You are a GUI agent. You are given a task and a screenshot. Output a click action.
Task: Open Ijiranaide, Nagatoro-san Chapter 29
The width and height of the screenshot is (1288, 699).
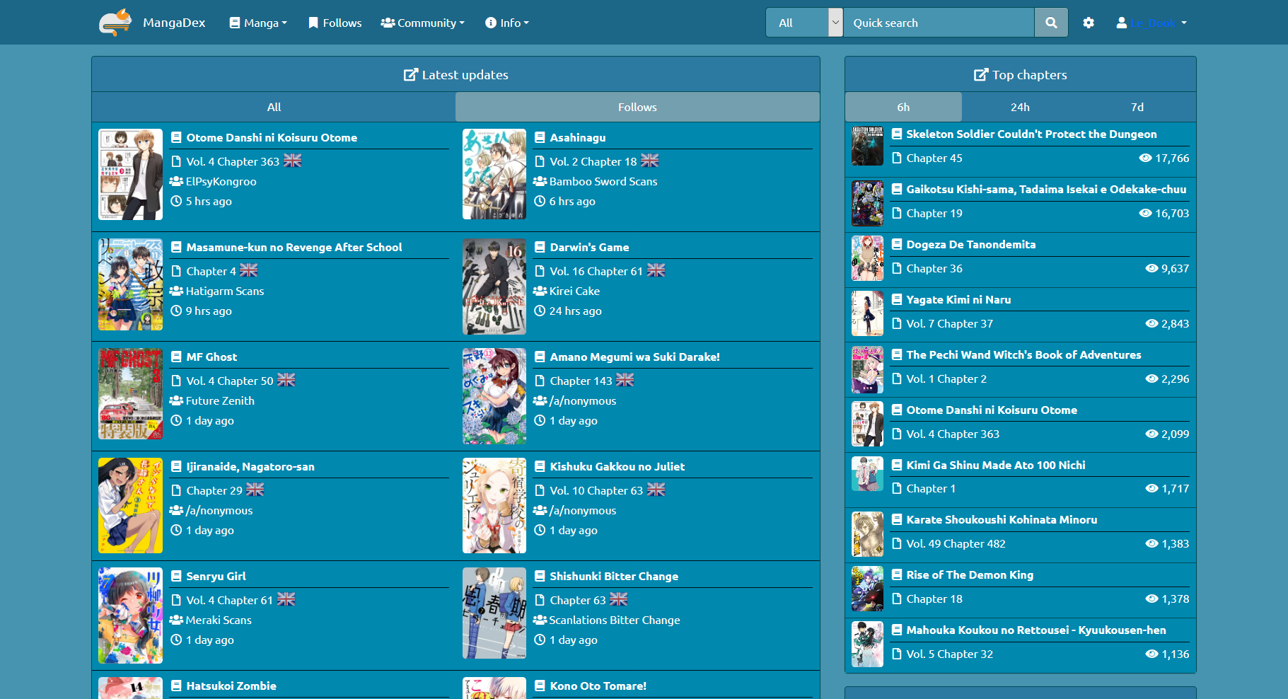[214, 491]
